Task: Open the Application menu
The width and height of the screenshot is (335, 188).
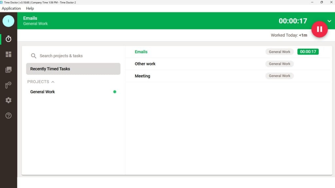Action: point(11,8)
